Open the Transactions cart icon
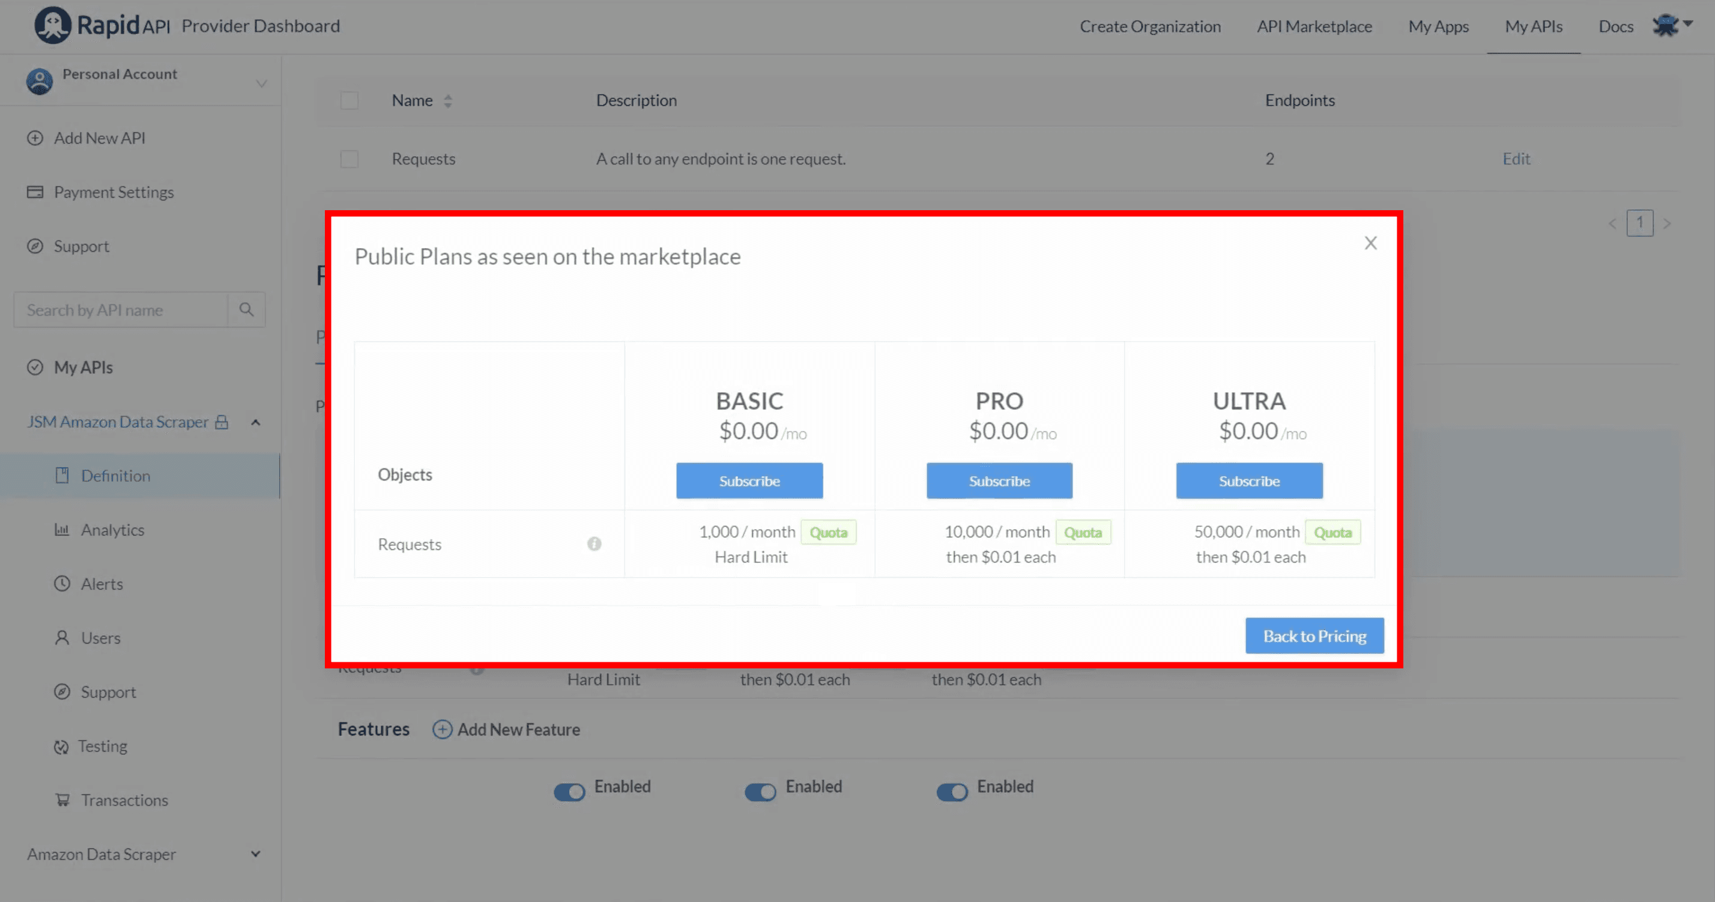This screenshot has height=902, width=1715. [62, 800]
